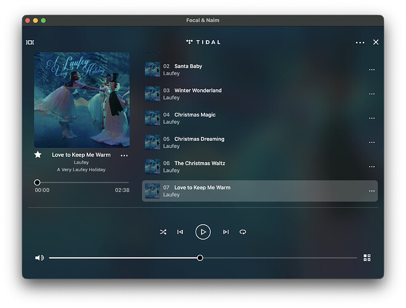The image size is (406, 308).
Task: Open the grid view icon at bottom right
Action: point(367,258)
